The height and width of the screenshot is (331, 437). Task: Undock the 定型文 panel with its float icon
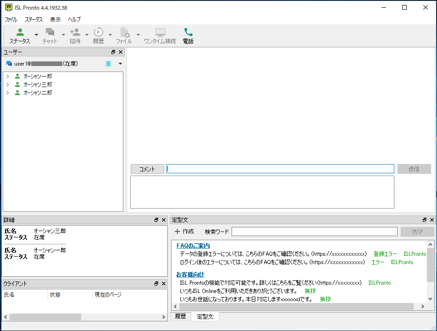425,220
